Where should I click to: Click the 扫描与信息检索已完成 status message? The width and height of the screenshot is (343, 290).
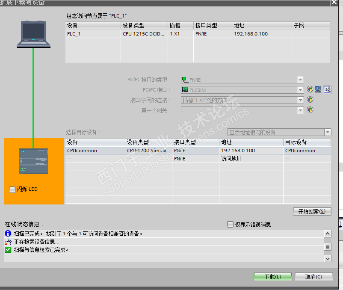tap(41, 250)
